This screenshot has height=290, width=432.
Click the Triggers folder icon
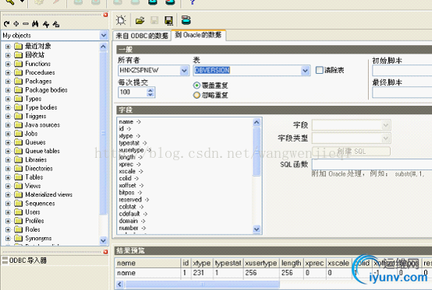(18, 116)
